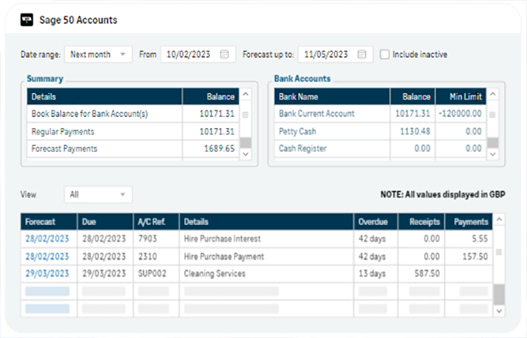The height and width of the screenshot is (338, 527).
Task: Click the Cleaning Services details cell
Action: [267, 273]
